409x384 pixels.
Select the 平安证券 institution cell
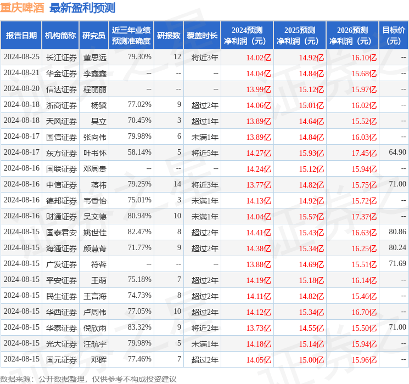[61, 280]
